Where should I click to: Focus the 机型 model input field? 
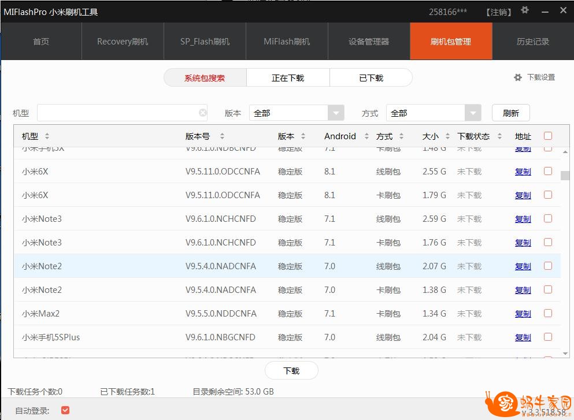pyautogui.click(x=123, y=113)
